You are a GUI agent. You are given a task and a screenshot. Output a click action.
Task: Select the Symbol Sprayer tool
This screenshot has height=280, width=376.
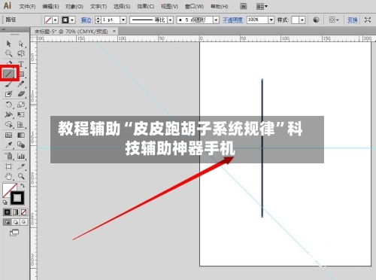[x=8, y=156]
